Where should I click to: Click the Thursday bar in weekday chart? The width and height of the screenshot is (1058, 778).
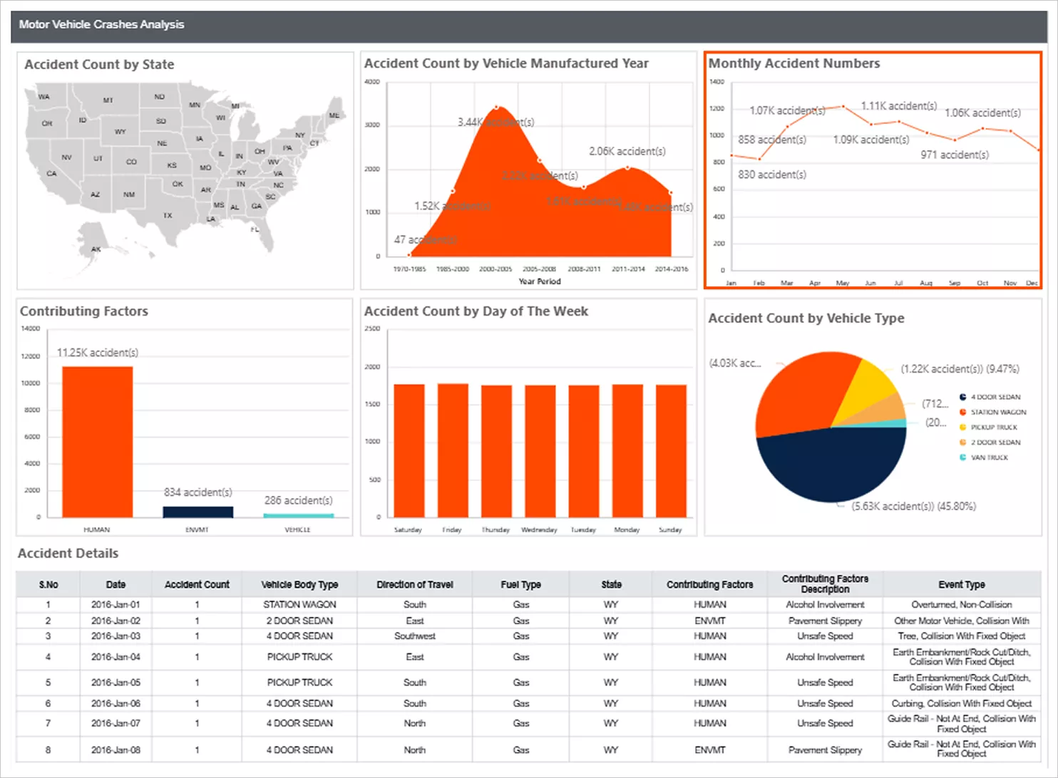pos(496,451)
